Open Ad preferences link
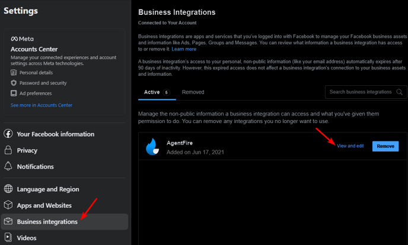This screenshot has width=408, height=245. (36, 93)
